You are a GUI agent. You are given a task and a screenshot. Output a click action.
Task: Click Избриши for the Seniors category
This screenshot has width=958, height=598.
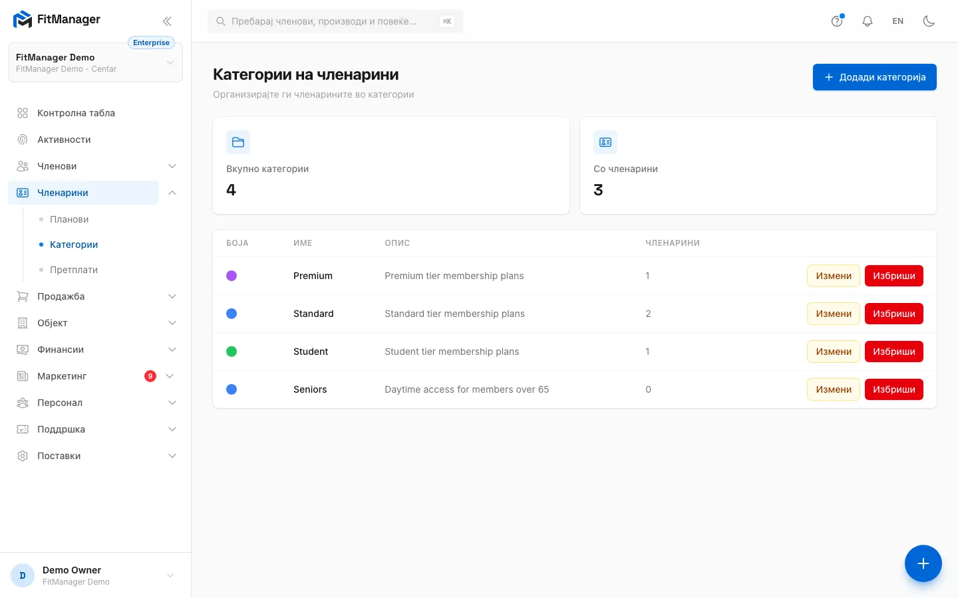tap(894, 389)
